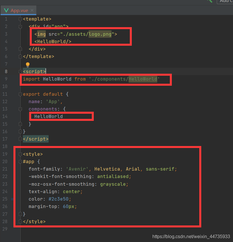Click line number 21 in the gutter

tap(5, 169)
